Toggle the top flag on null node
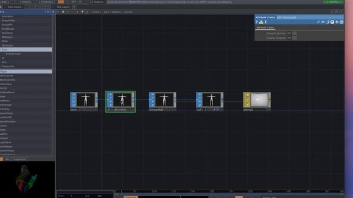The height and width of the screenshot is (198, 353). click(x=200, y=95)
